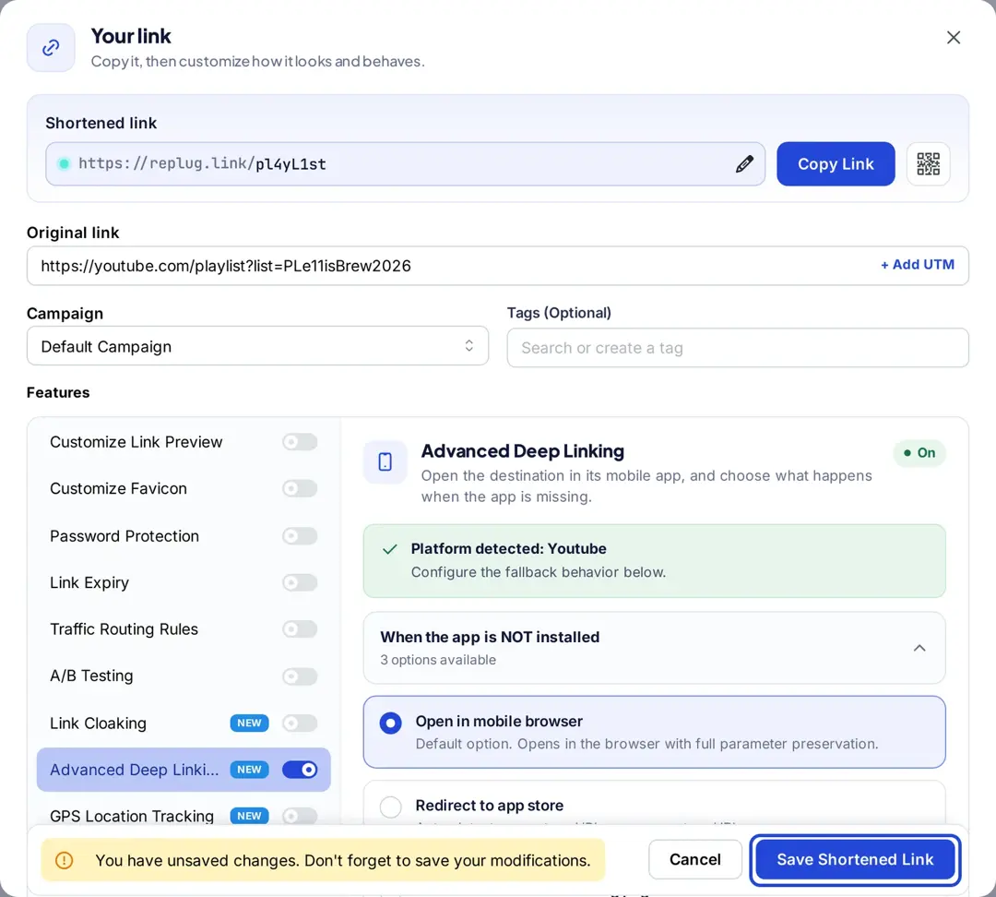Click the On status badge

click(919, 452)
